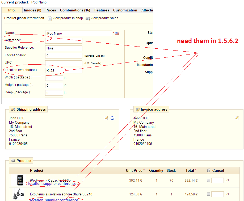This screenshot has height=201, width=244.
Task: Click the empty Reference input field
Action: (64, 41)
